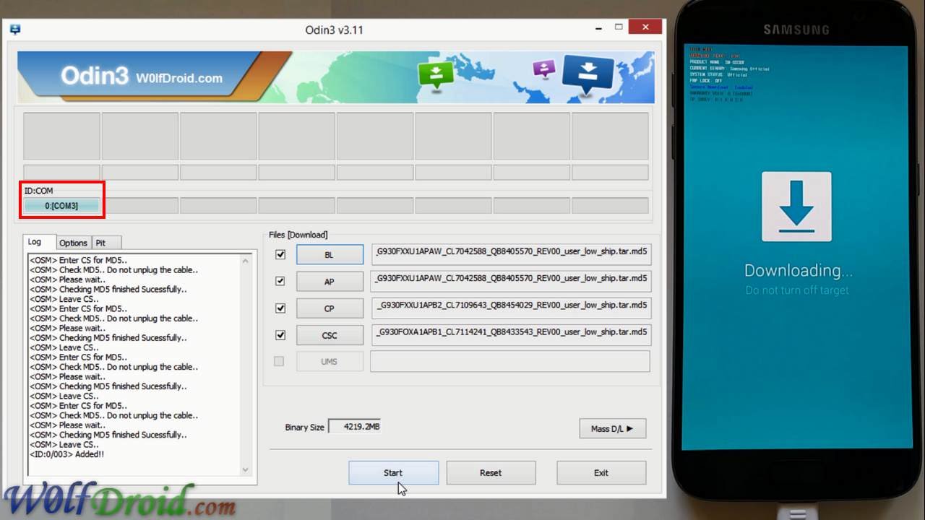Image resolution: width=925 pixels, height=520 pixels.
Task: Click the CP file select button
Action: 330,308
